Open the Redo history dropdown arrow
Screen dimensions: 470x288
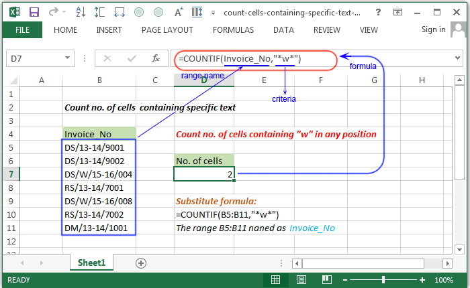pyautogui.click(x=64, y=12)
